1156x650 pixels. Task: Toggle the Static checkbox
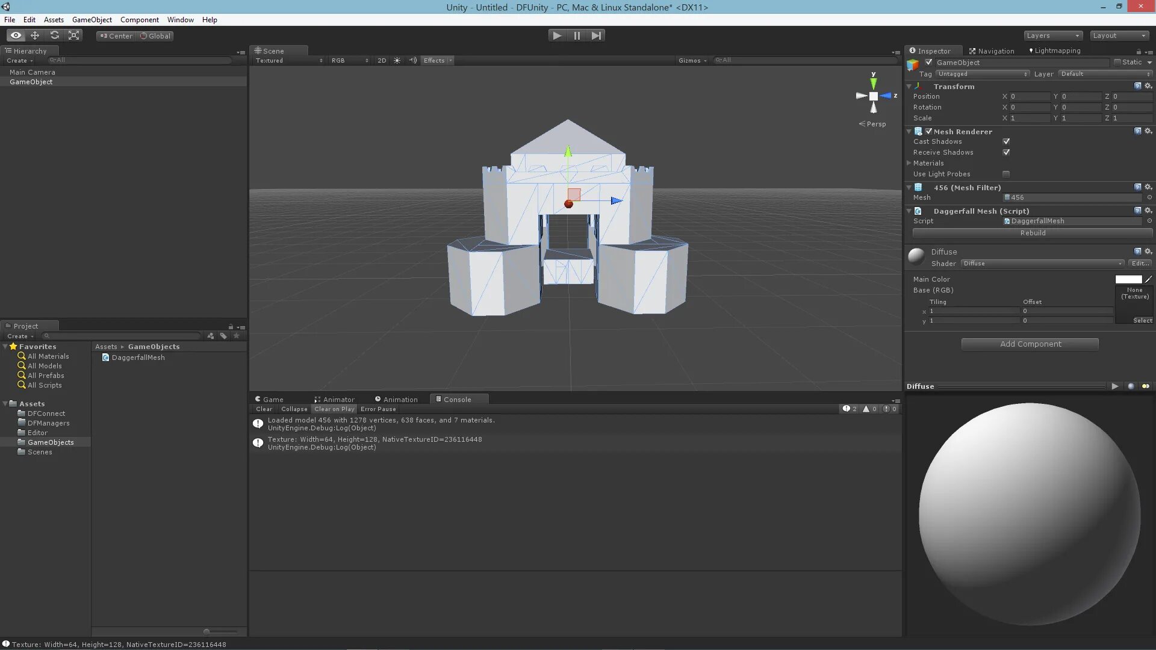1118,62
